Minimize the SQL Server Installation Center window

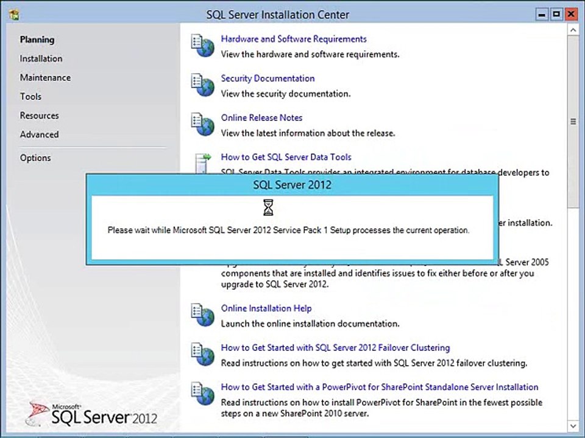[x=542, y=15]
